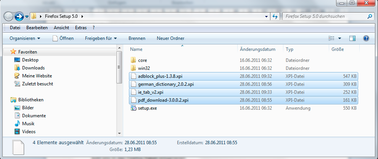Click navigation pane scrollbar down arrow
This screenshot has width=378, height=159.
click(x=119, y=133)
